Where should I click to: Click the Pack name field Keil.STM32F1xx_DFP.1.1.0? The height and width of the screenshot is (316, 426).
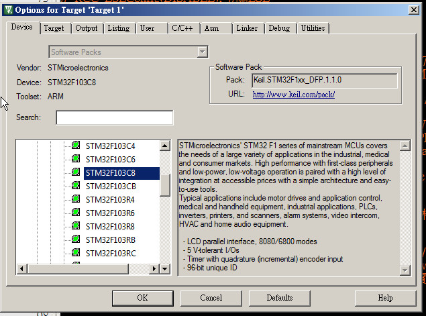point(325,81)
